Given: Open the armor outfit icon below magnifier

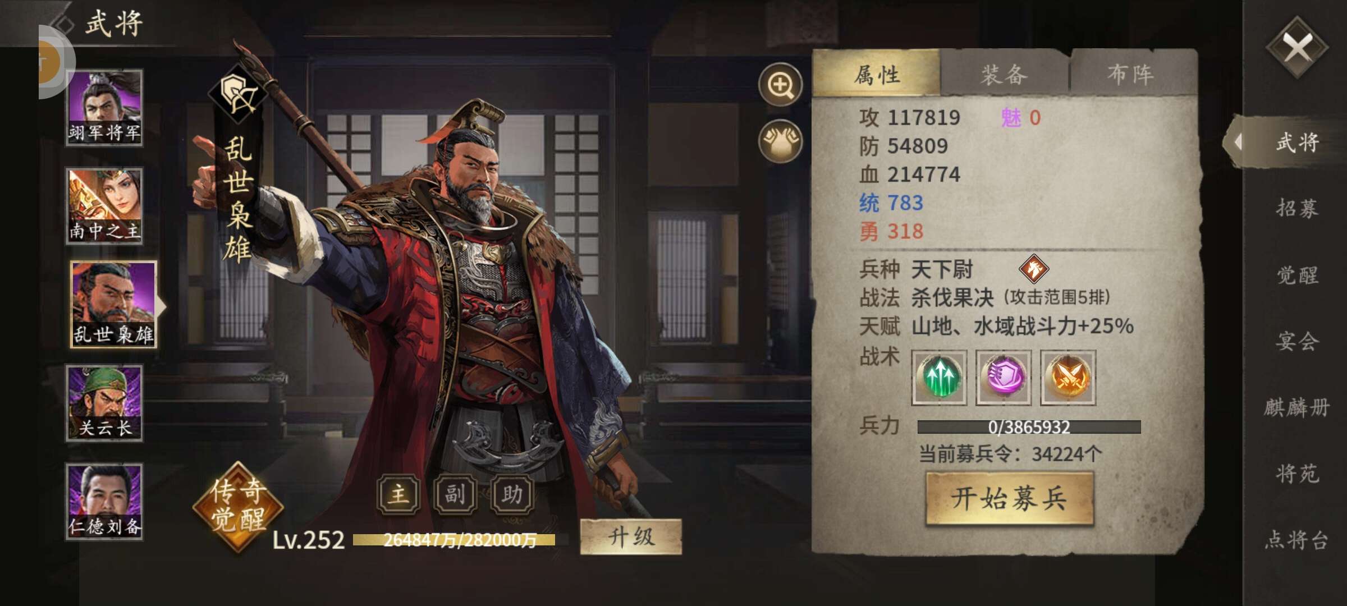Looking at the screenshot, I should tap(780, 141).
